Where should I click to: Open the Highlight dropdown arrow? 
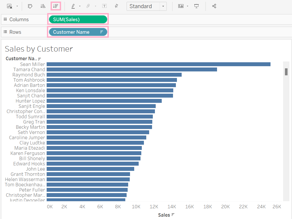[80, 6]
